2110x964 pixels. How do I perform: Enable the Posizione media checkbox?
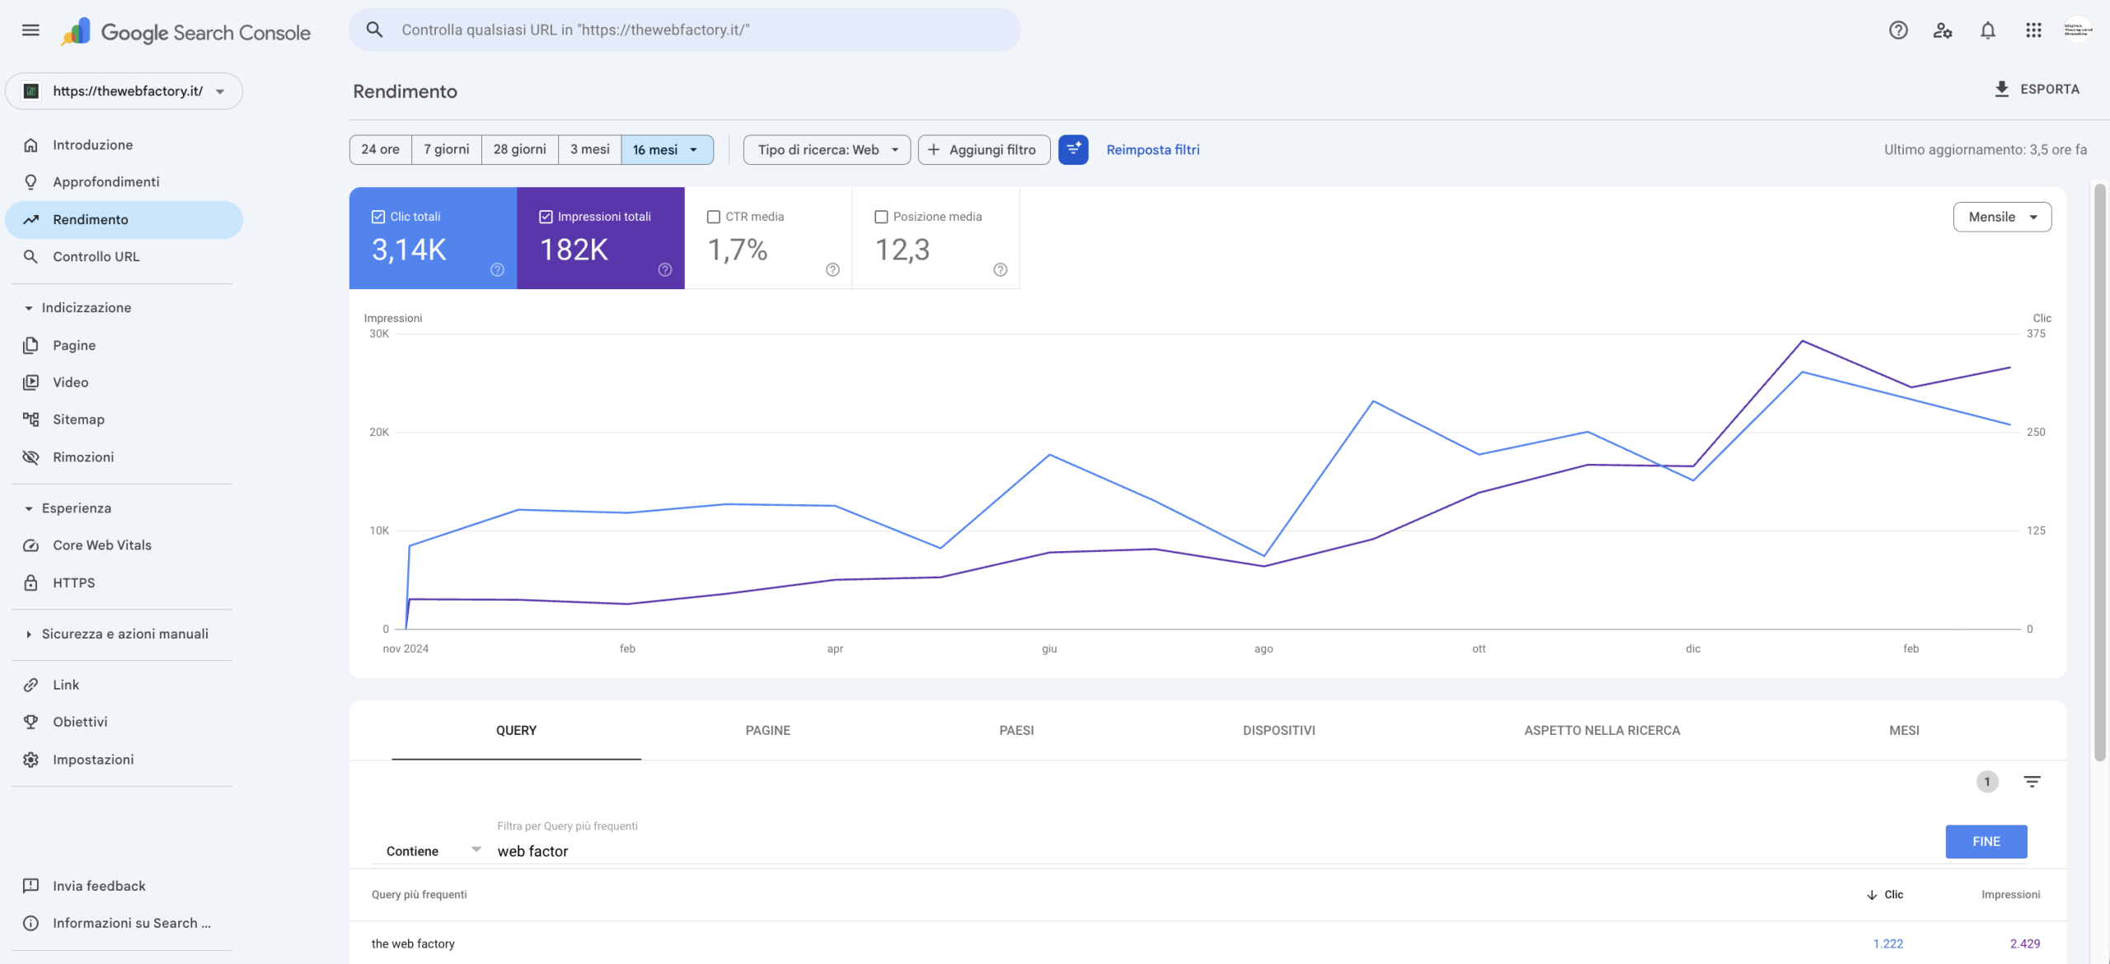[881, 217]
